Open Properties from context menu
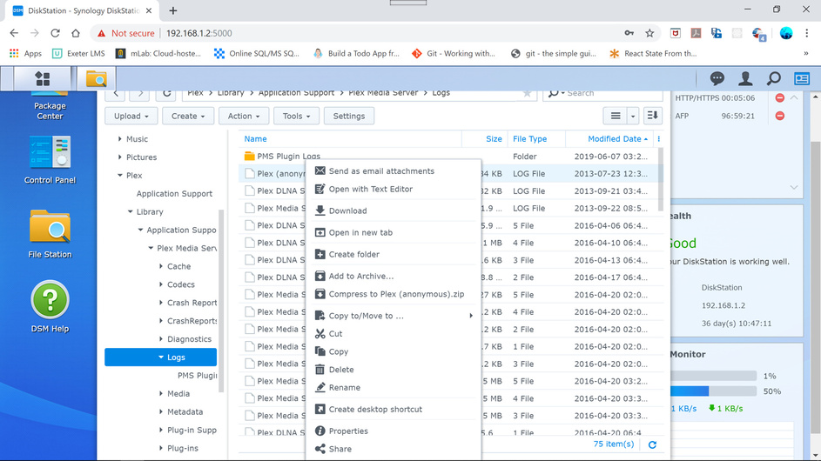Image resolution: width=821 pixels, height=461 pixels. pyautogui.click(x=394, y=431)
